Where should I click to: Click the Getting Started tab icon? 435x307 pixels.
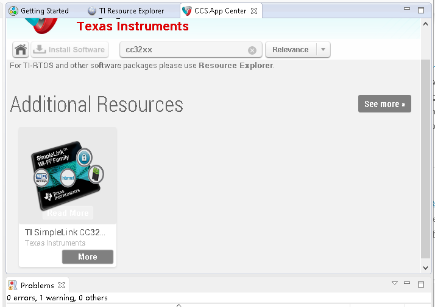tap(13, 11)
